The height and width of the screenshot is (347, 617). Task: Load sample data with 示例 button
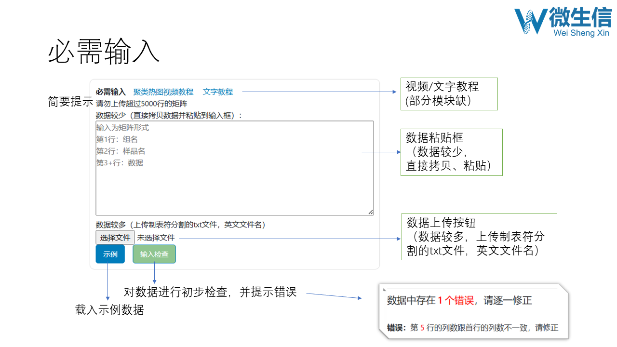point(110,254)
